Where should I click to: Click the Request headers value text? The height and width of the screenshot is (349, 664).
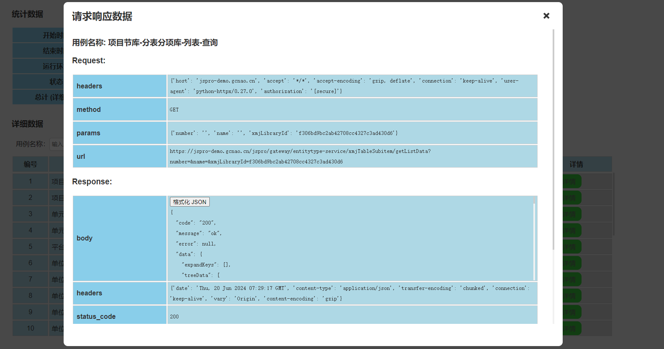pyautogui.click(x=344, y=86)
